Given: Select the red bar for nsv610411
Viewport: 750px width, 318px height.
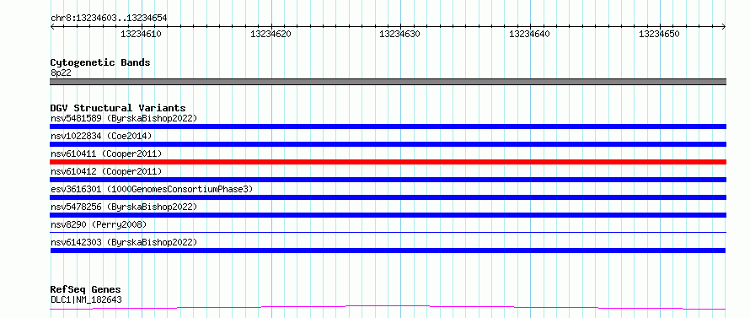Looking at the screenshot, I should (388, 162).
